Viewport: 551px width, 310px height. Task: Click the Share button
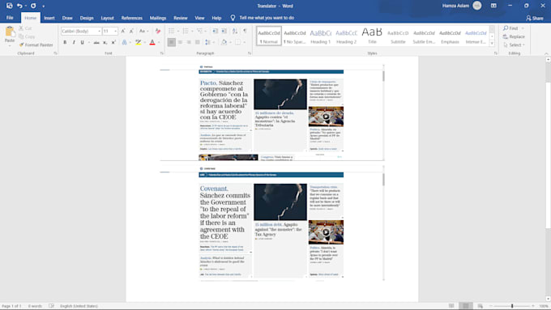(535, 18)
